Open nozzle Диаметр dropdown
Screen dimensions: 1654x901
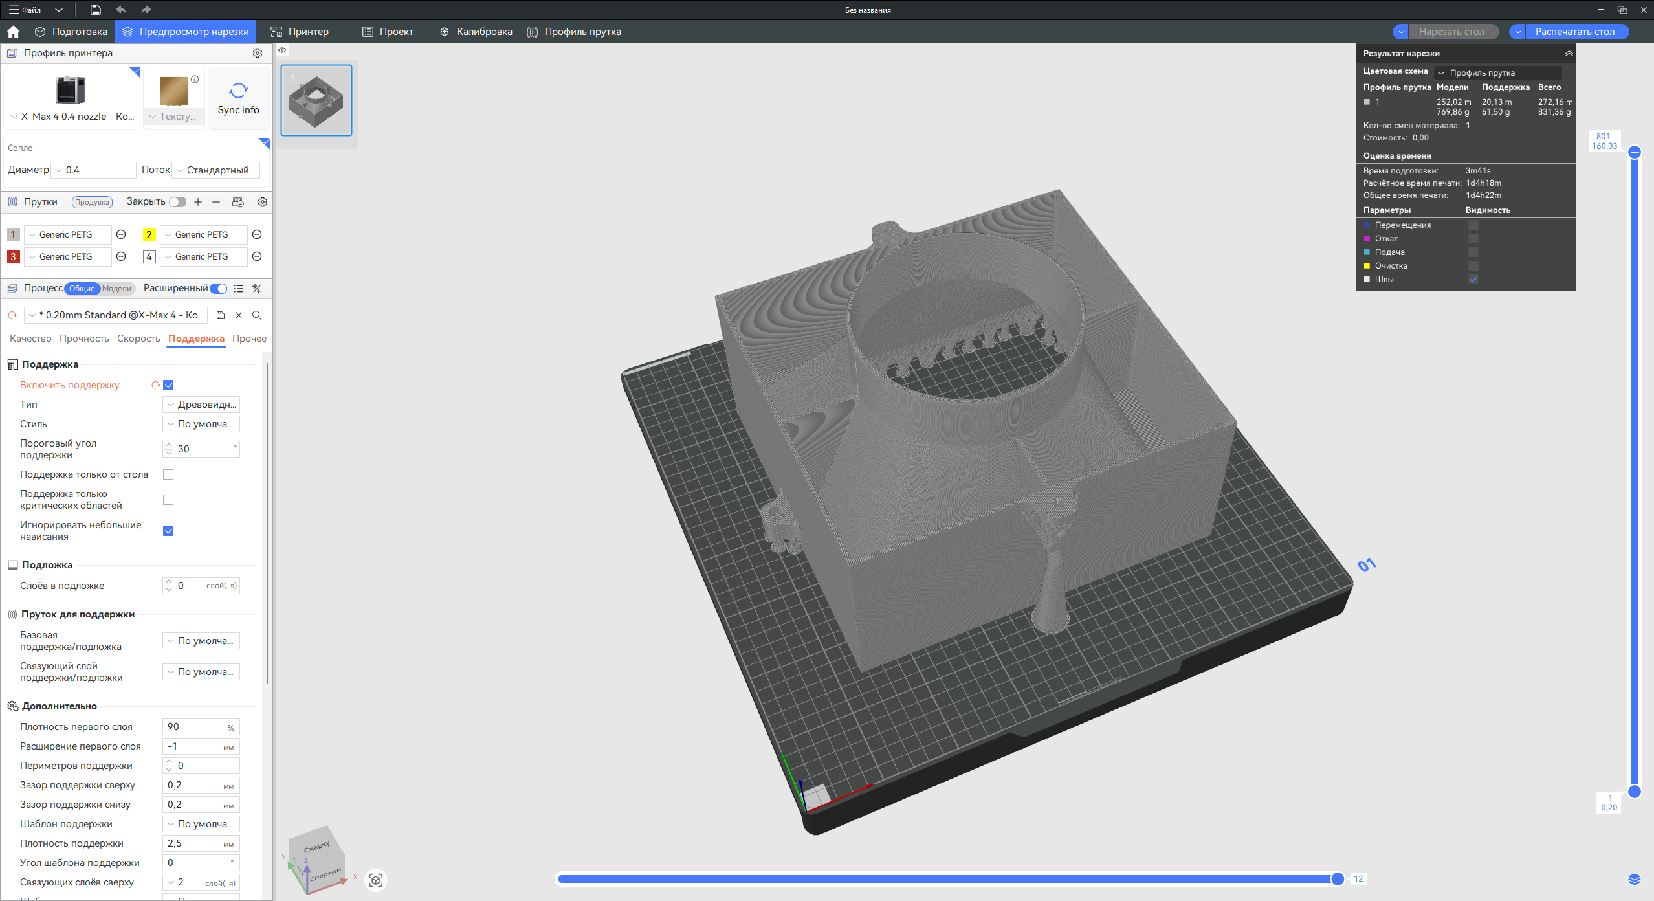94,170
